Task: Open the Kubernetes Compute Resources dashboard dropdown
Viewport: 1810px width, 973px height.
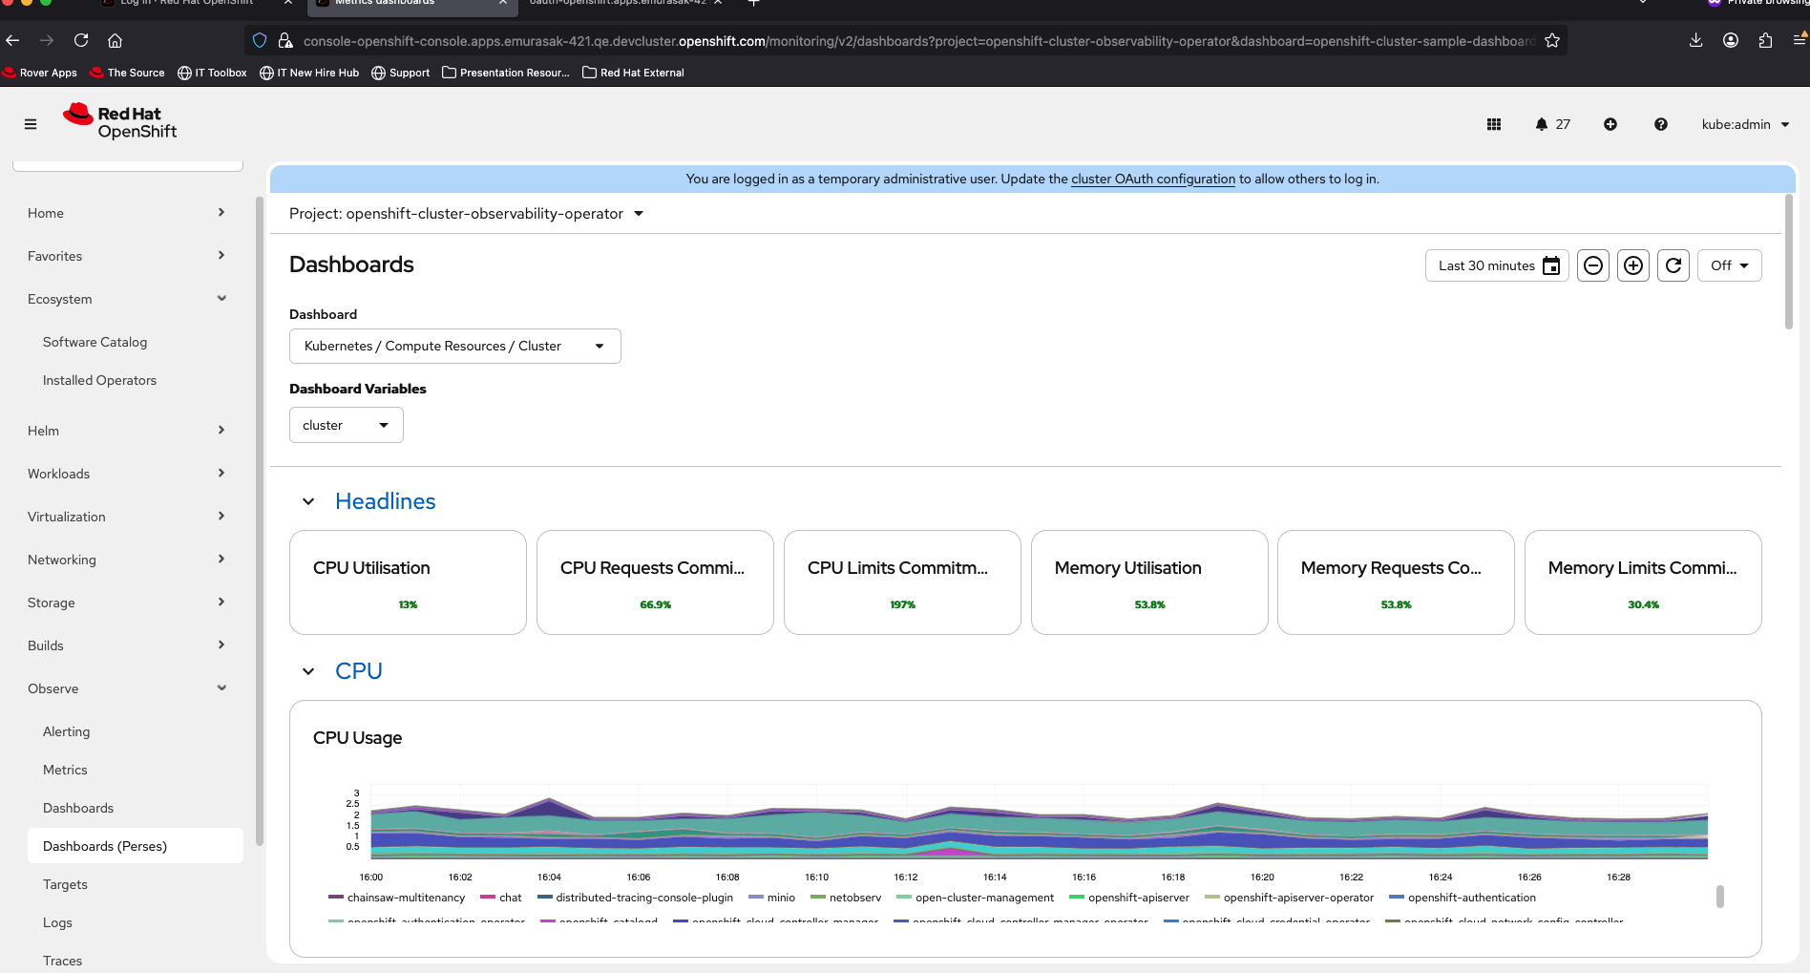Action: (x=454, y=346)
